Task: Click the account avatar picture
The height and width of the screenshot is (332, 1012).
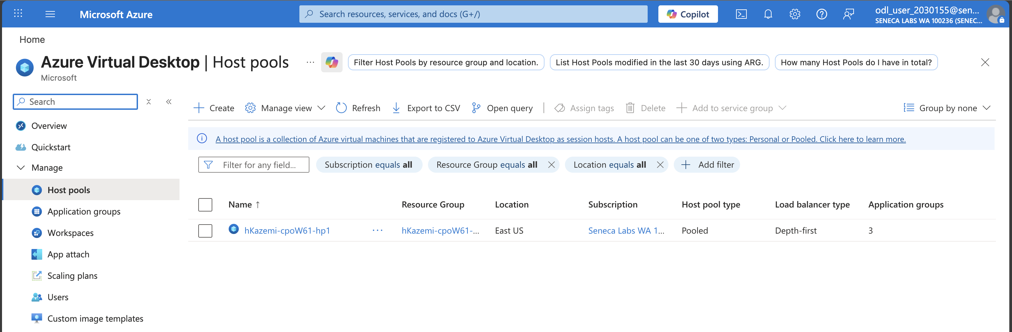Action: click(x=996, y=14)
